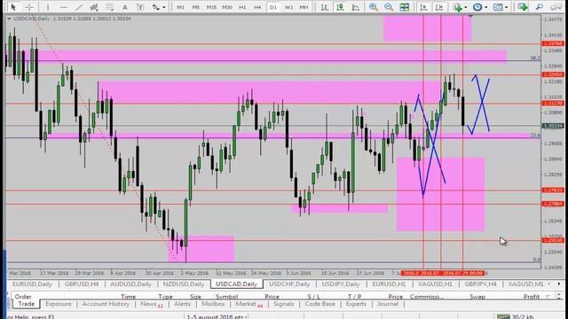This screenshot has width=568, height=319.
Task: Sort by the Symbol column header
Action: click(227, 297)
